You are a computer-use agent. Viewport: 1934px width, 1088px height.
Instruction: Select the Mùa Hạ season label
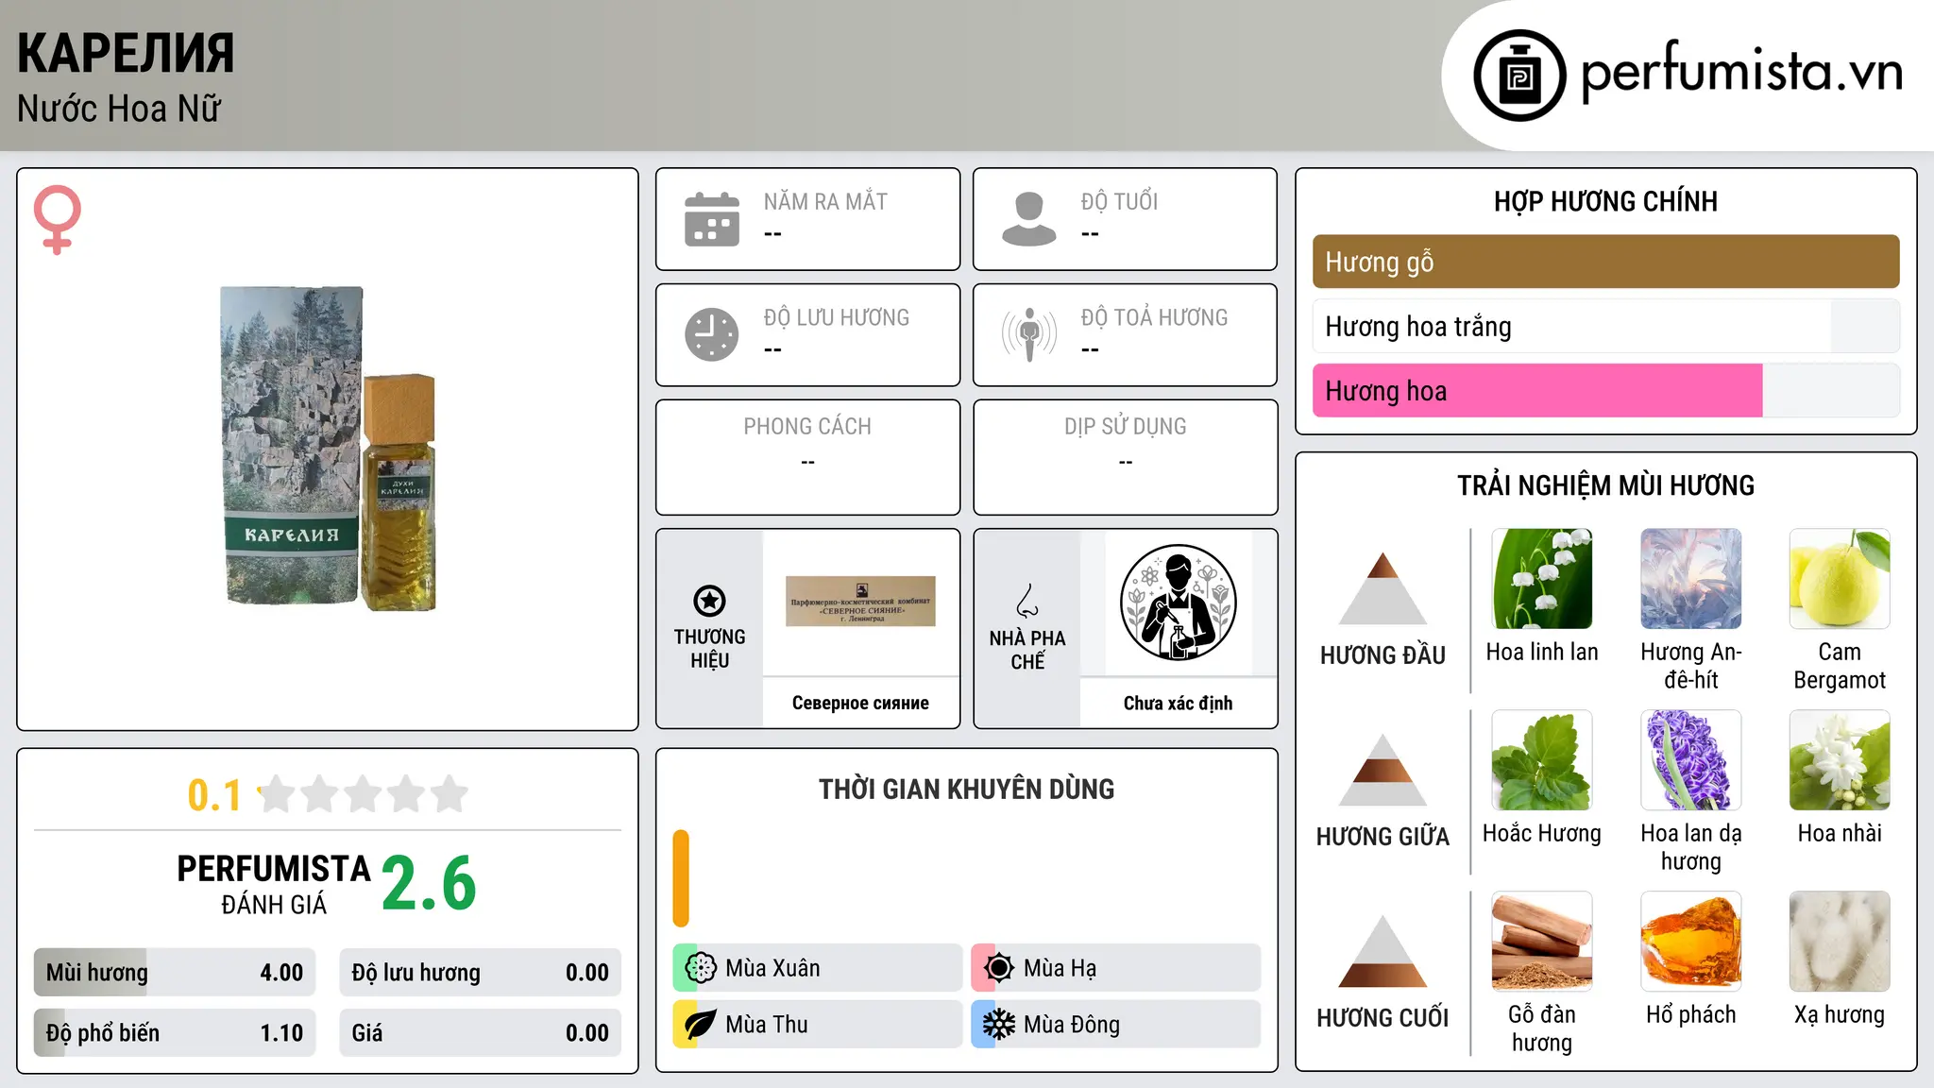tap(1060, 968)
